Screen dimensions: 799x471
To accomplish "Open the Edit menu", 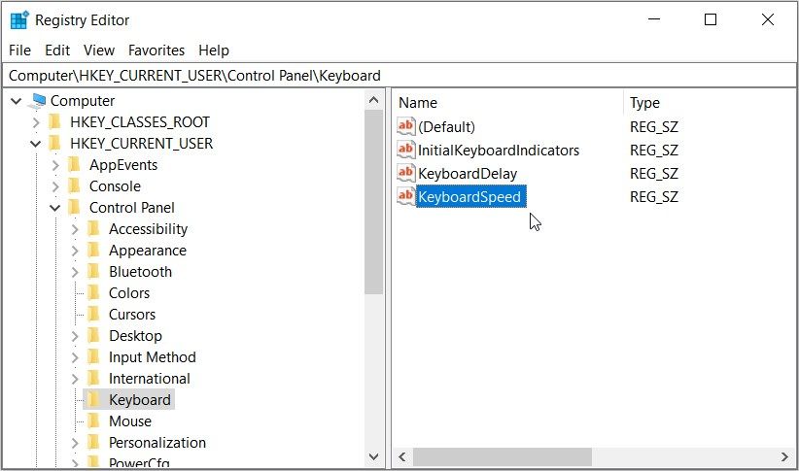I will (57, 50).
